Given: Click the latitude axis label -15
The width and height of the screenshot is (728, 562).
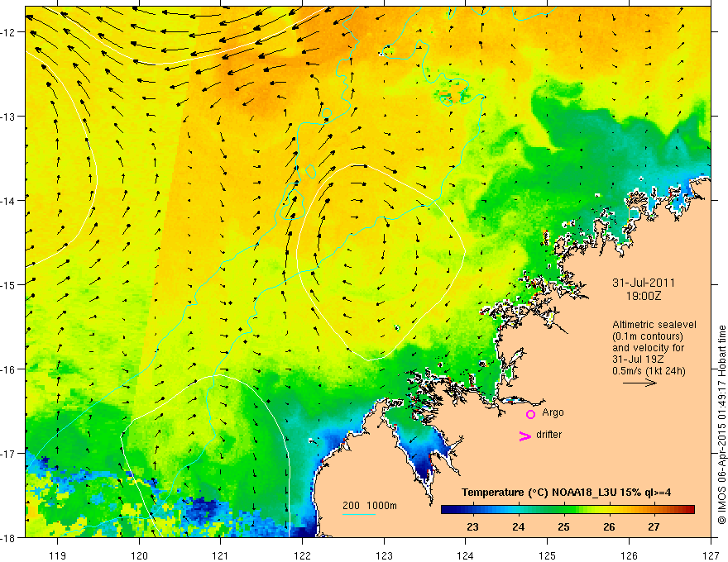Looking at the screenshot, I should [10, 284].
